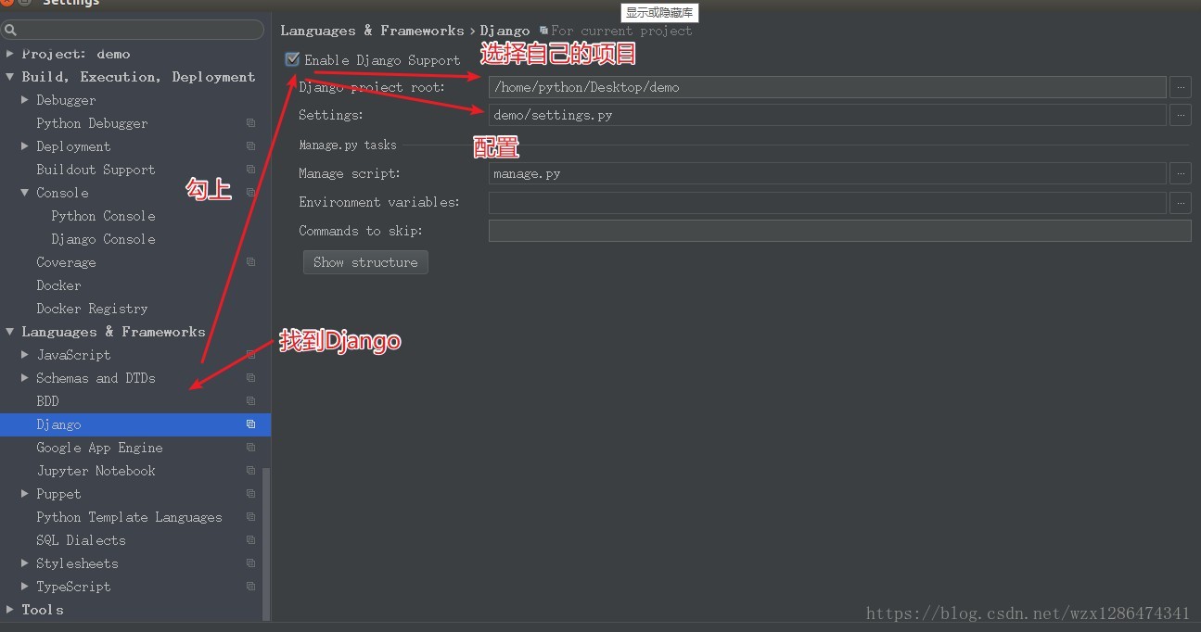Screen dimensions: 1201x632
Task: Expand the Deployment node
Action: [x=25, y=146]
